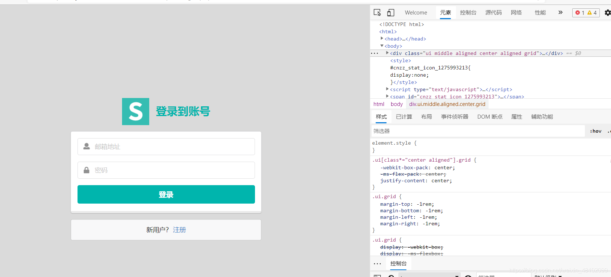Click display:none; text in style

(409, 75)
